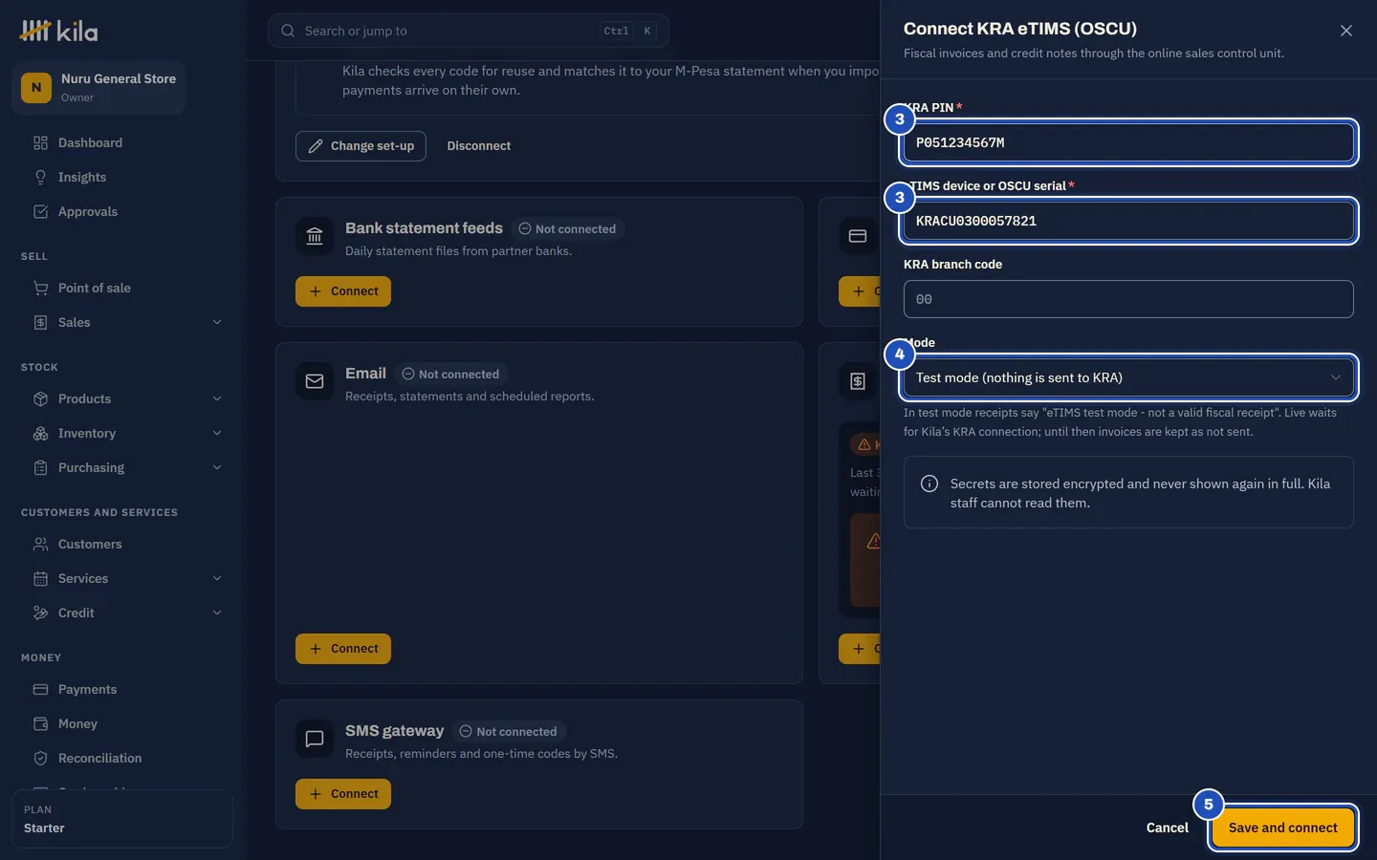Click the Services calendar icon
Viewport: 1377px width, 860px height.
point(40,578)
